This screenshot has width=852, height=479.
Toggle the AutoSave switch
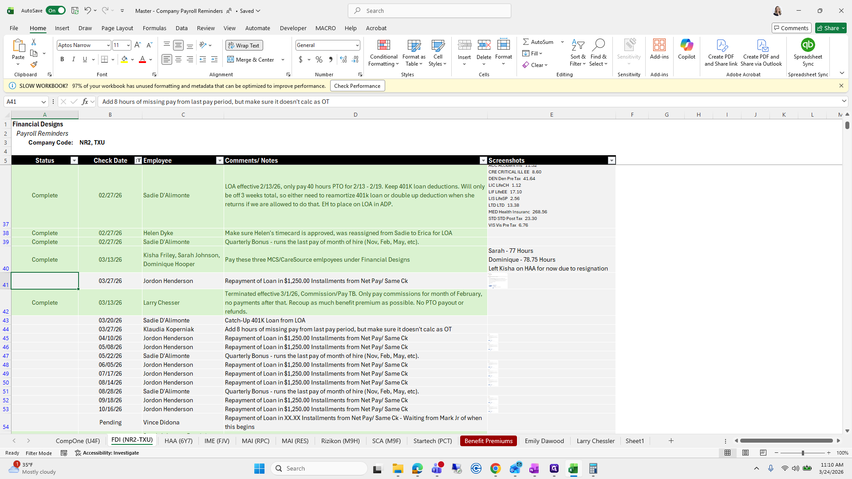[56, 11]
